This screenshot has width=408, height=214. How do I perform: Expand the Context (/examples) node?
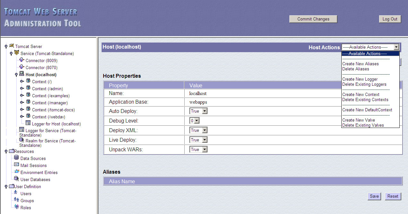tap(22, 96)
